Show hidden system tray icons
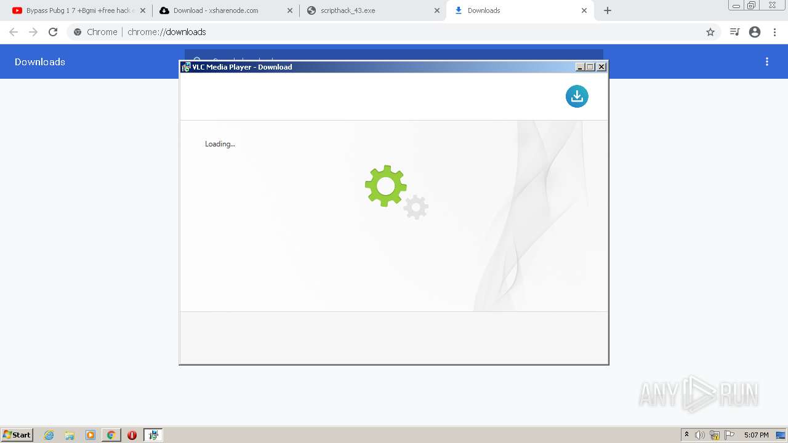 [687, 435]
